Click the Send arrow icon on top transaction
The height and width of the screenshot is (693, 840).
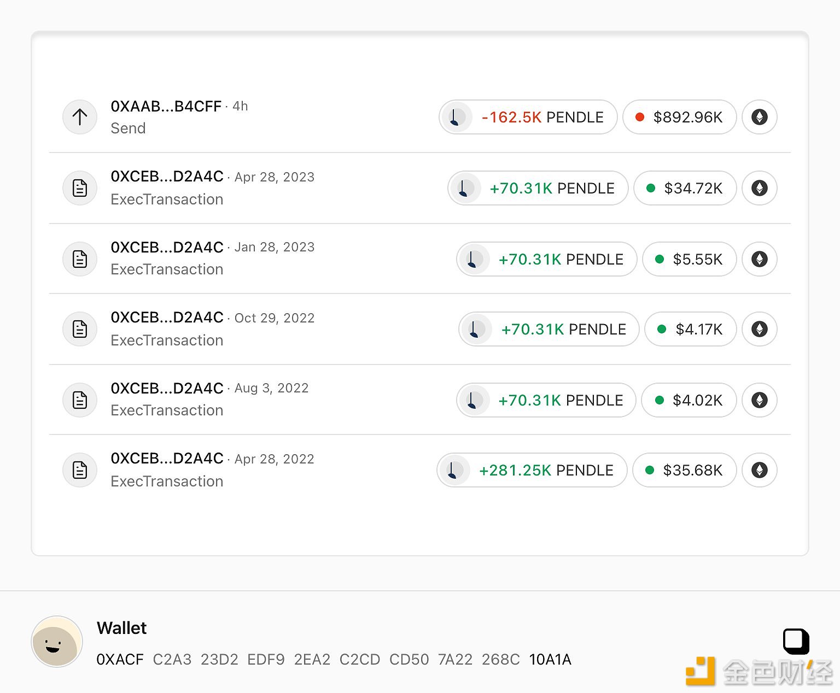pyautogui.click(x=80, y=117)
